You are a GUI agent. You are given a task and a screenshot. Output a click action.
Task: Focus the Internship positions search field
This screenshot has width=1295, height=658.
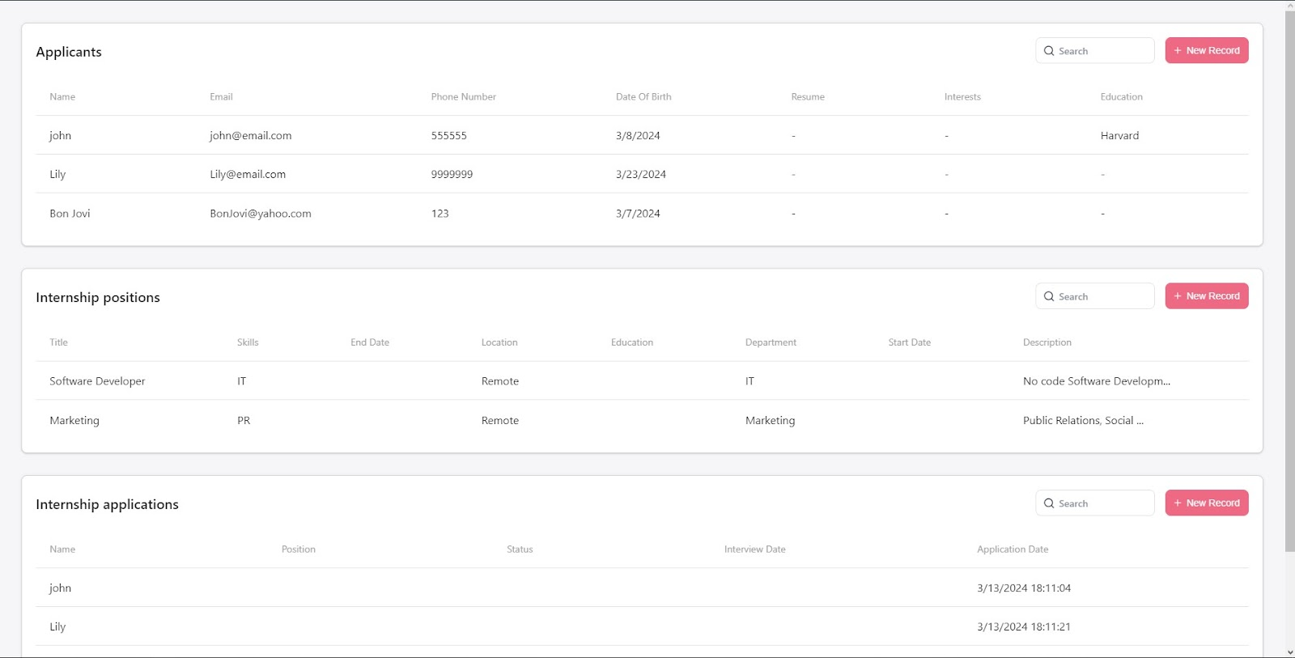[x=1095, y=296]
